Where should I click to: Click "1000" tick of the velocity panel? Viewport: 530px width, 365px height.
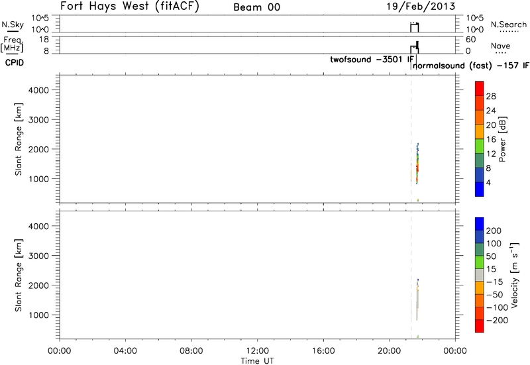(38, 315)
